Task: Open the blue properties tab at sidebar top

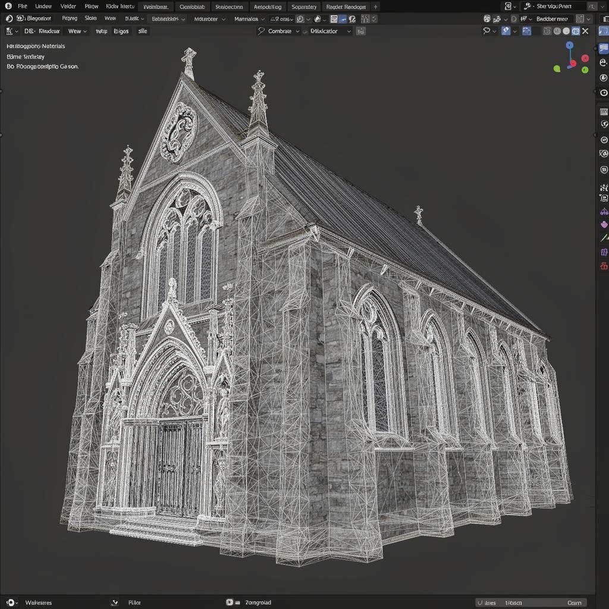Action: click(x=604, y=48)
